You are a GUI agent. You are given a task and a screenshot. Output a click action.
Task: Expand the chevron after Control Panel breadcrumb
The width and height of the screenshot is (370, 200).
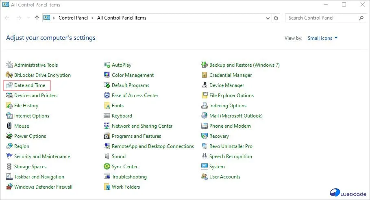[93, 18]
